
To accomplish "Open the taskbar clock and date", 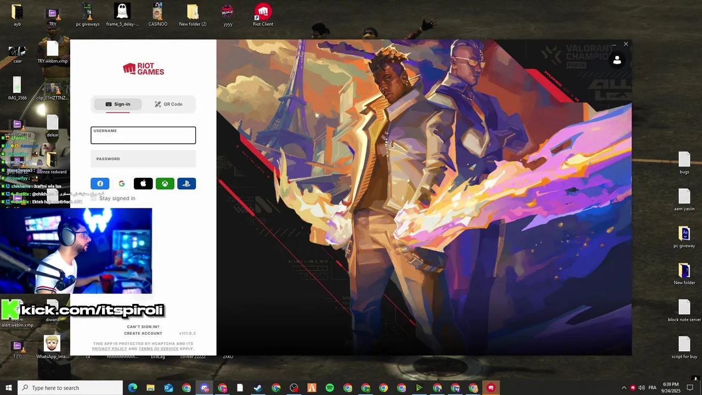I will pyautogui.click(x=671, y=388).
